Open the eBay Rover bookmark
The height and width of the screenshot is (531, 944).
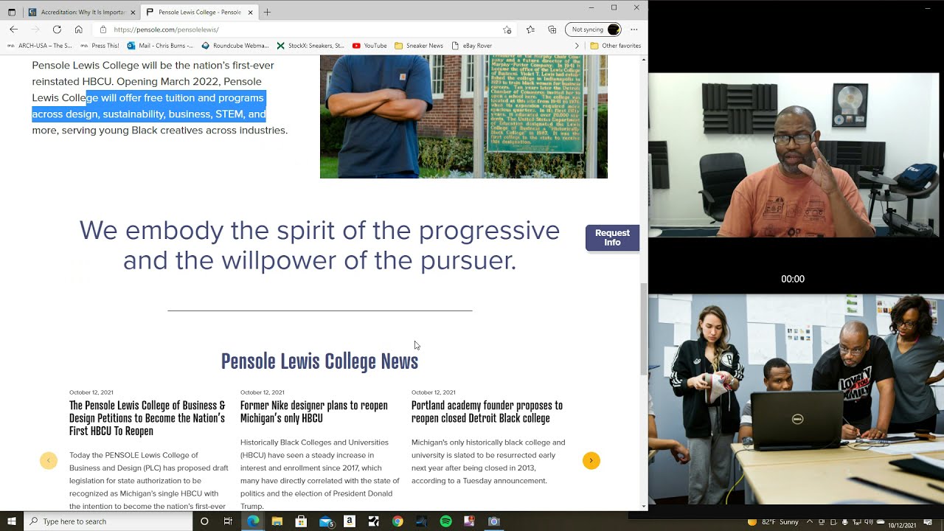click(x=471, y=46)
